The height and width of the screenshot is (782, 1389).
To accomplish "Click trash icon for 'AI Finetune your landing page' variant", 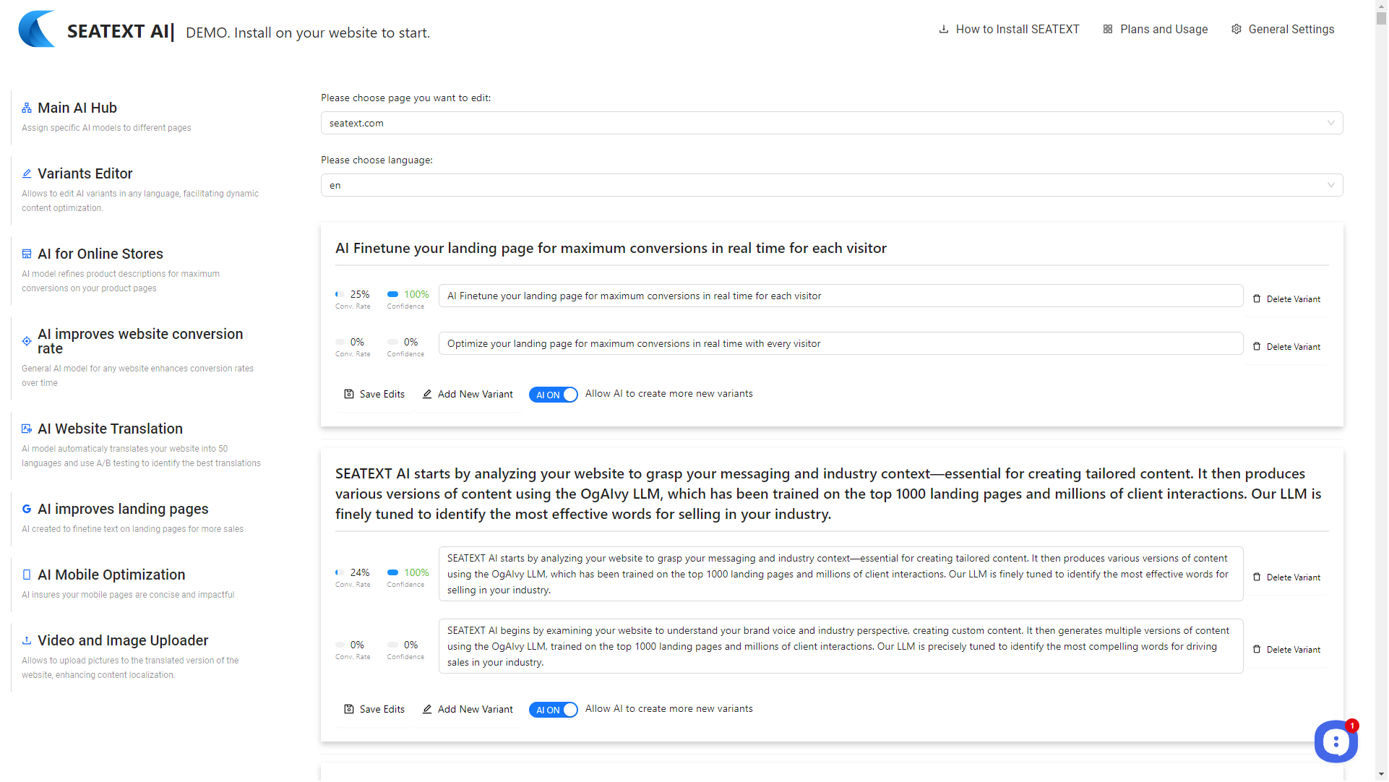I will click(x=1257, y=299).
